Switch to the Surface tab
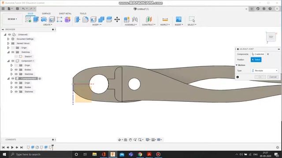282x158 pixels. coord(46,14)
